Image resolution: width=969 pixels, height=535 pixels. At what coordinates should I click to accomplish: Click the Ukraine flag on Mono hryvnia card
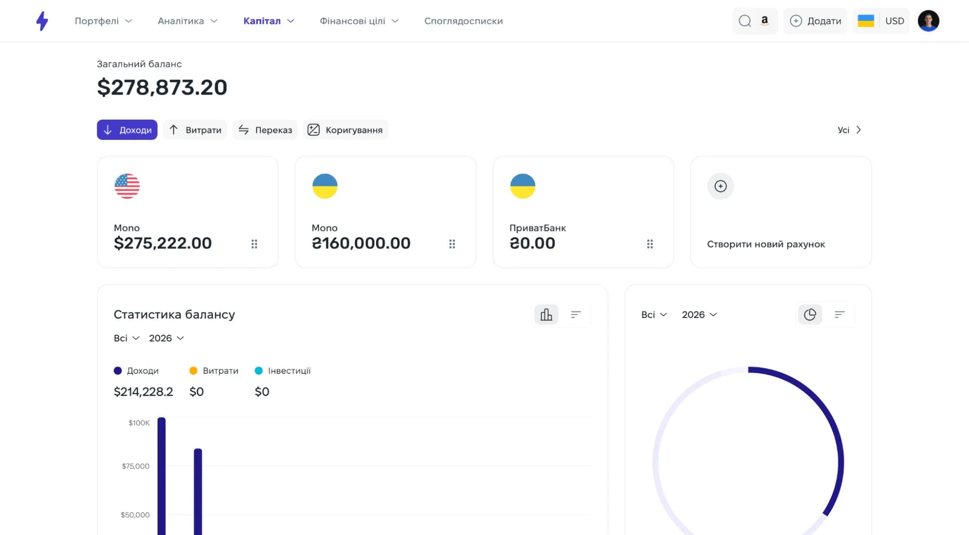pyautogui.click(x=325, y=186)
